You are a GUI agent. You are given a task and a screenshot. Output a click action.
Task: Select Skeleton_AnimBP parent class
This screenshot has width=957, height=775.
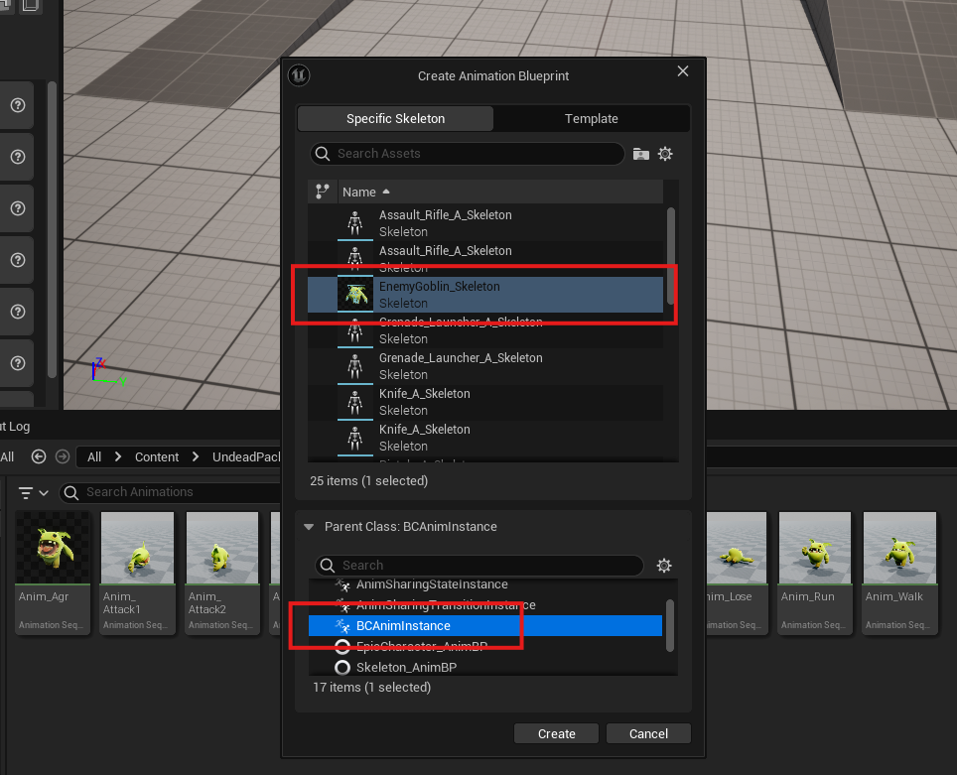click(485, 667)
